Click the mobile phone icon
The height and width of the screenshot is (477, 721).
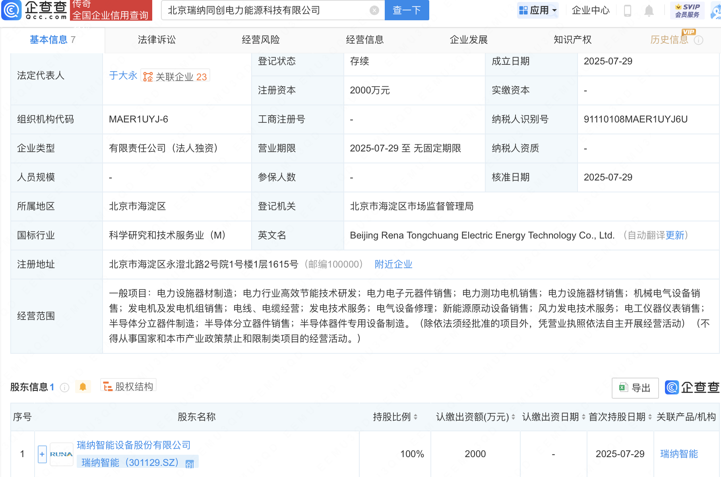point(628,10)
